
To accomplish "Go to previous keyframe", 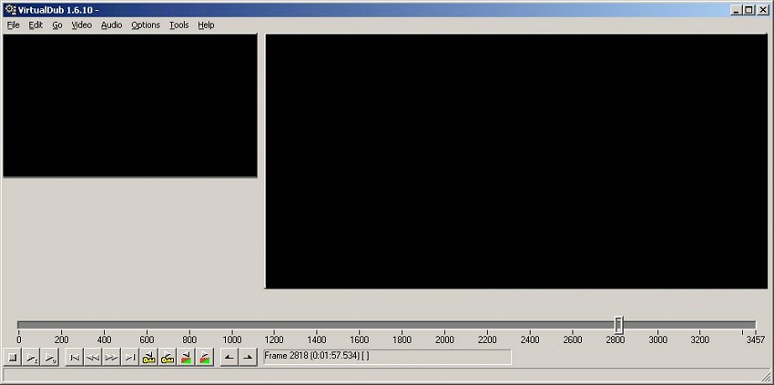I will [x=148, y=358].
